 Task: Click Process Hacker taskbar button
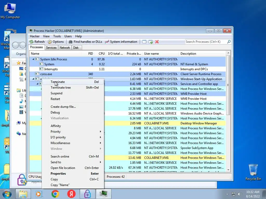[103, 194]
